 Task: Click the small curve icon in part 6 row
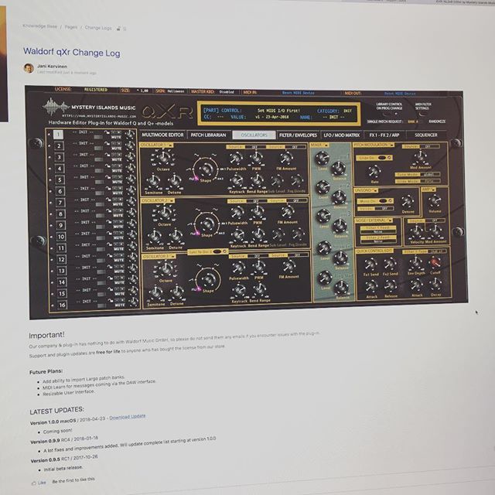[x=108, y=188]
